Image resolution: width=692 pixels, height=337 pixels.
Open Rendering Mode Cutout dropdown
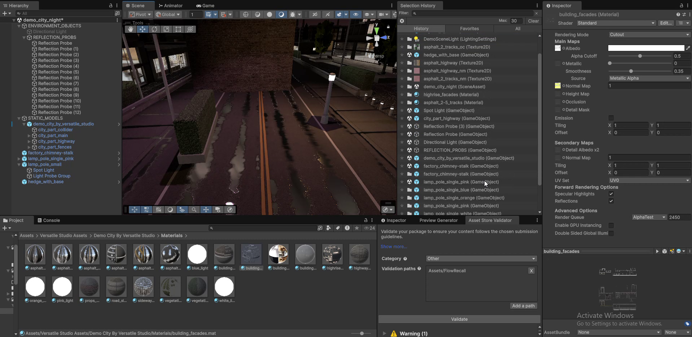pos(649,35)
